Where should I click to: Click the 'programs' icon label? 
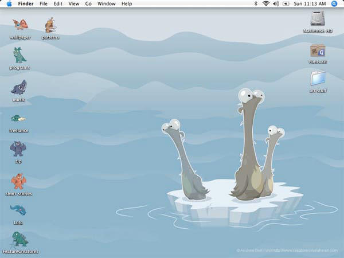pos(19,68)
